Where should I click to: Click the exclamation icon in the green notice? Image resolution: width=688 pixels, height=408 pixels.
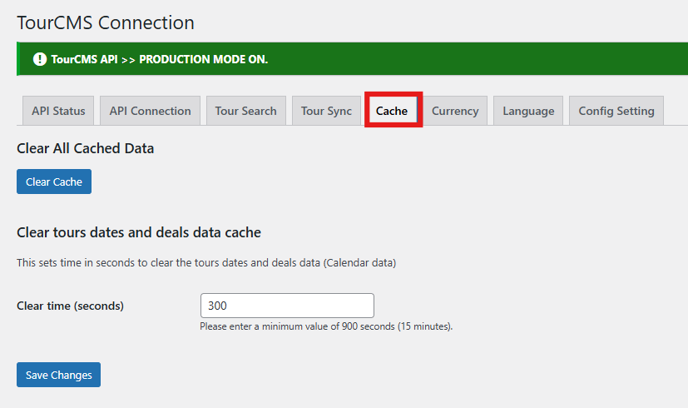coord(39,59)
